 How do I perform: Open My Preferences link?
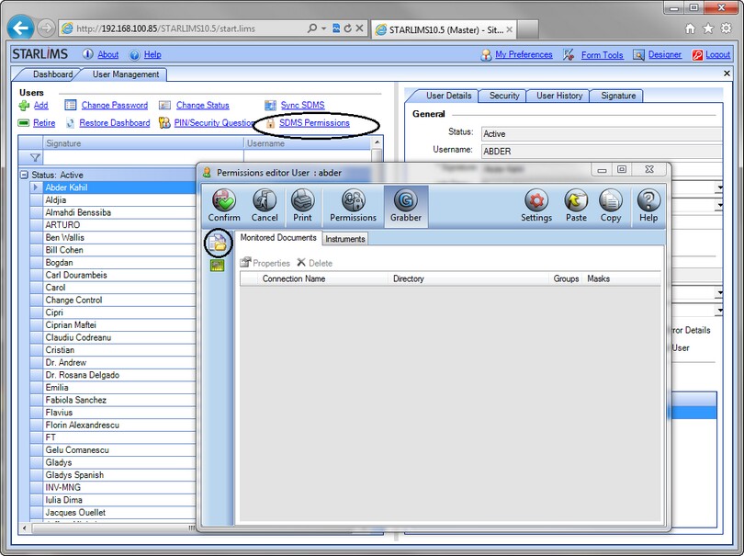[524, 54]
